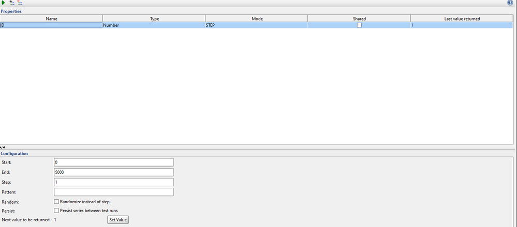Select the ID name cell

pos(51,25)
